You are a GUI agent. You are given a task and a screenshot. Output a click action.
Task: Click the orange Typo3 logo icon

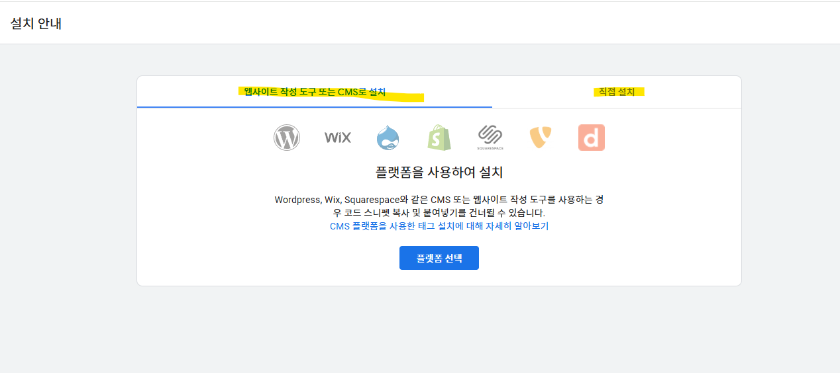click(x=541, y=138)
